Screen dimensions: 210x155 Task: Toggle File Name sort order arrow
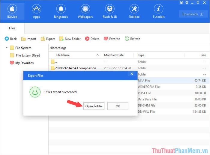point(97,55)
